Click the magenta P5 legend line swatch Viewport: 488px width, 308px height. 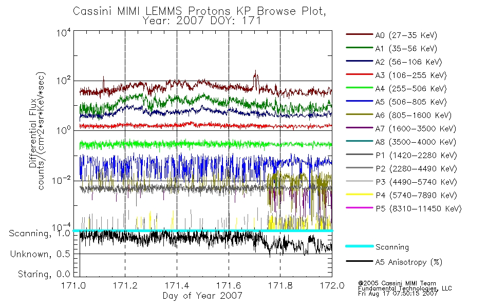point(360,208)
